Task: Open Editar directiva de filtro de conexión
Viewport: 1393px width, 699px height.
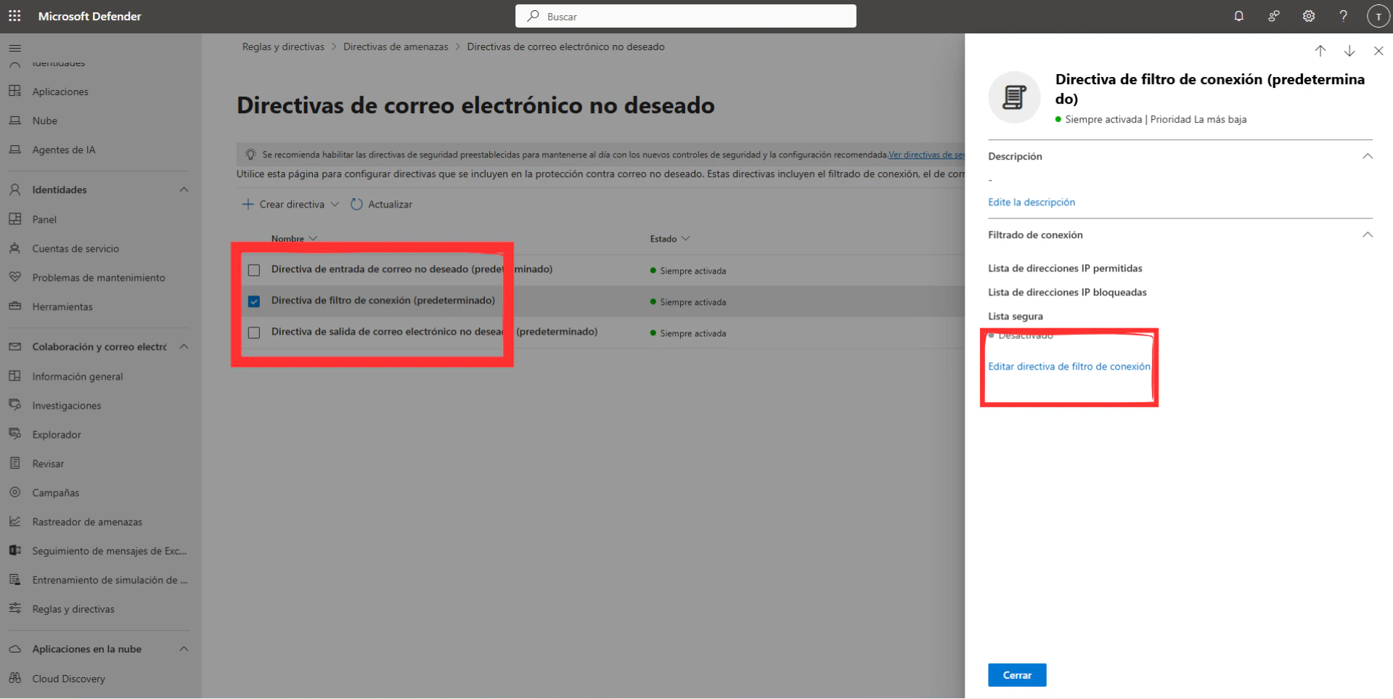Action: pos(1069,367)
